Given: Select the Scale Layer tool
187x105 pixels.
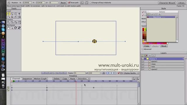Looking at the screenshot, I should tap(12, 14).
